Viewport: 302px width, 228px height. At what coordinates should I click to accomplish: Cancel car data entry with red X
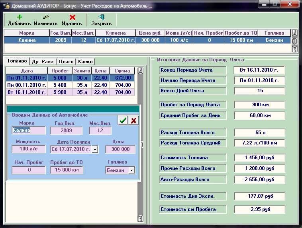coord(133,121)
